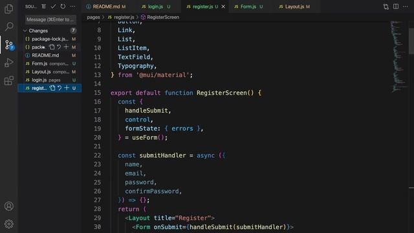
Task: Click the Layout tag on line 29
Action: coord(139,218)
